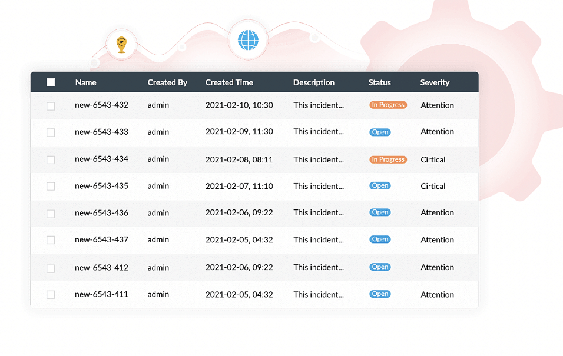
Task: Click Cirtical severity for new-6543-434
Action: [x=433, y=159]
